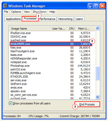Click the Task Manager title bar icon
The height and width of the screenshot is (121, 108).
click(x=5, y=6)
